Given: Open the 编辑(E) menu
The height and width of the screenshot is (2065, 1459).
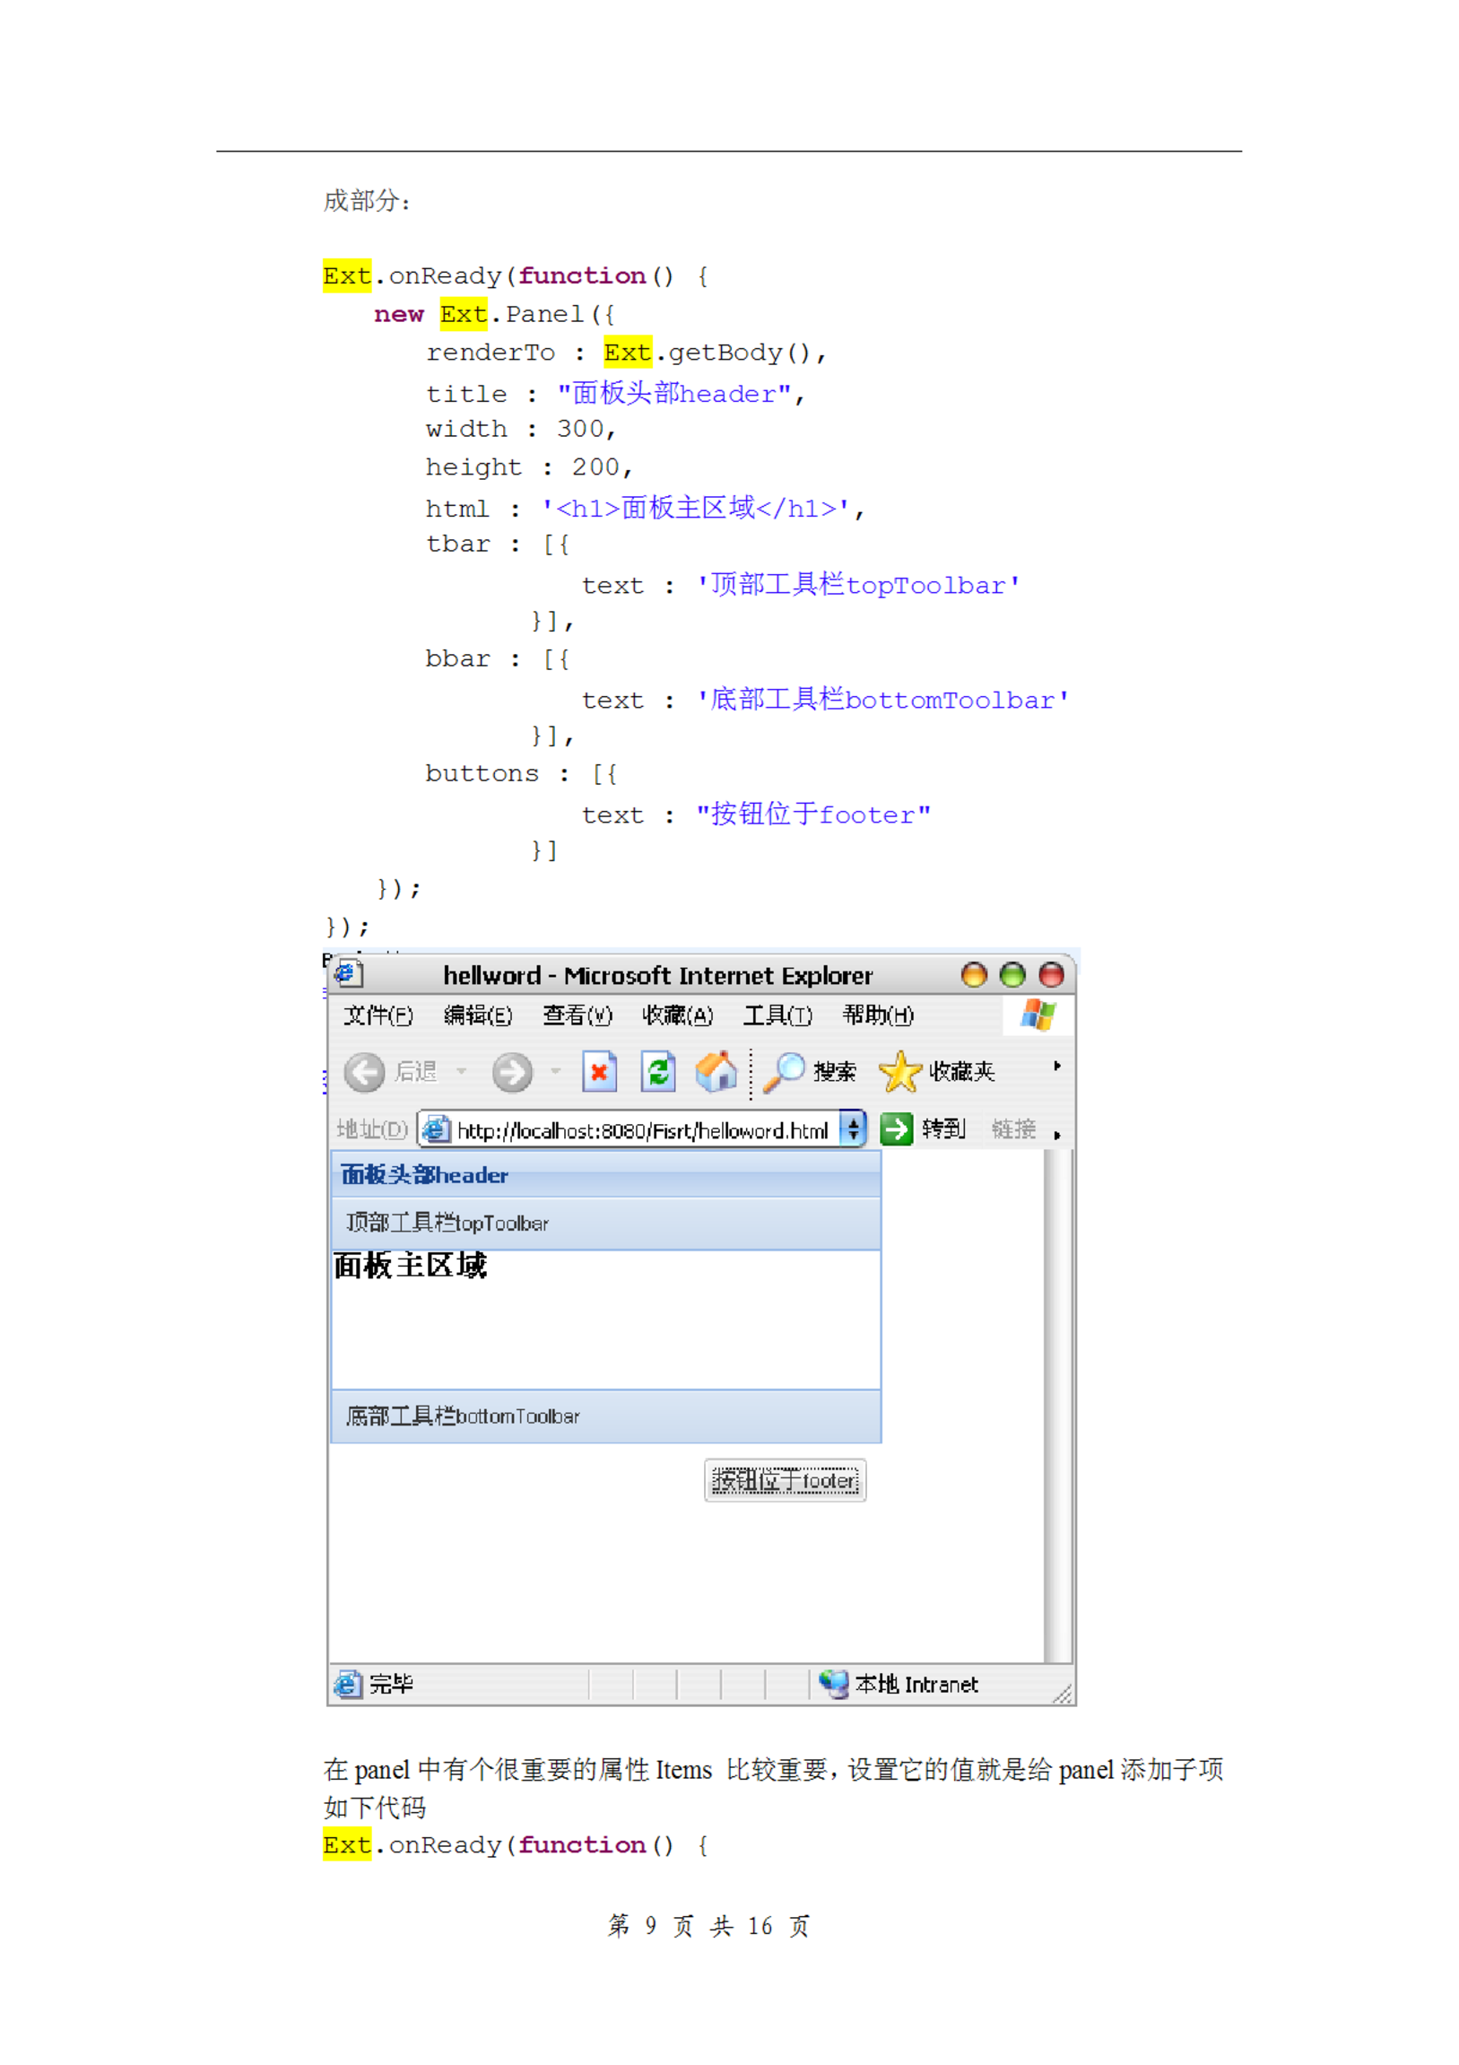Looking at the screenshot, I should (x=478, y=1015).
